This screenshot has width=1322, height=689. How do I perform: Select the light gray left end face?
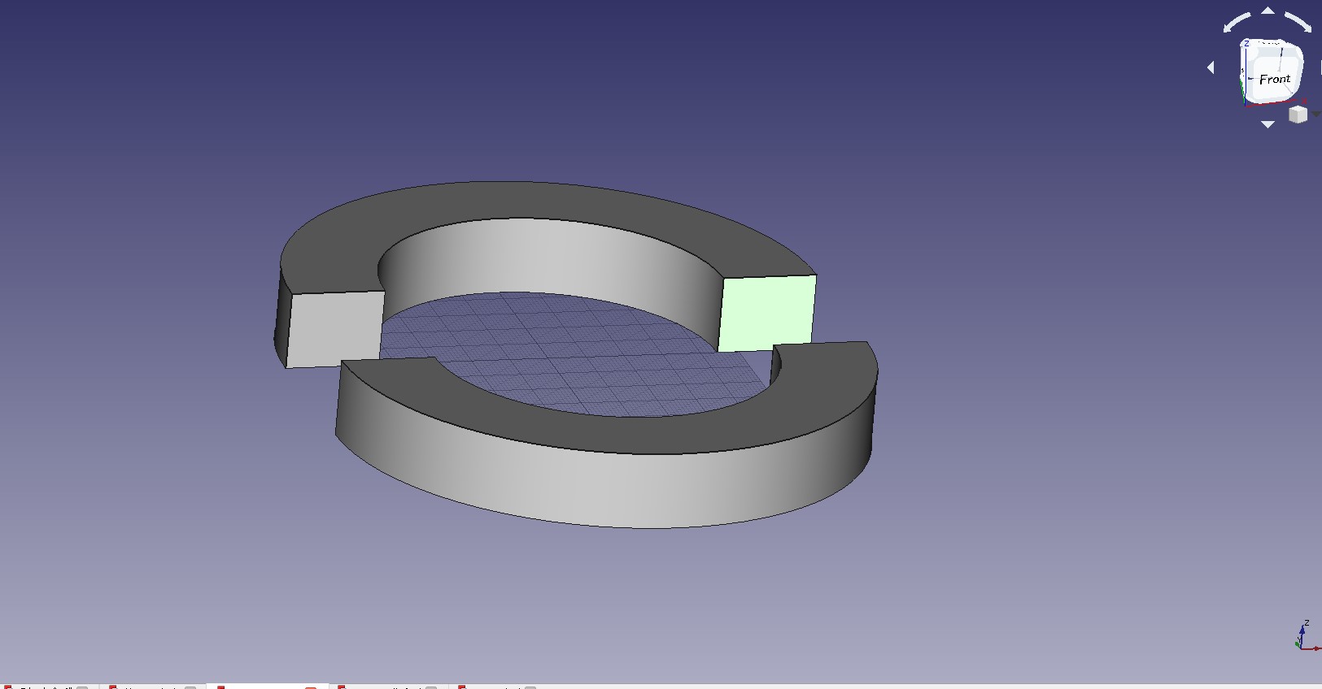coord(335,329)
